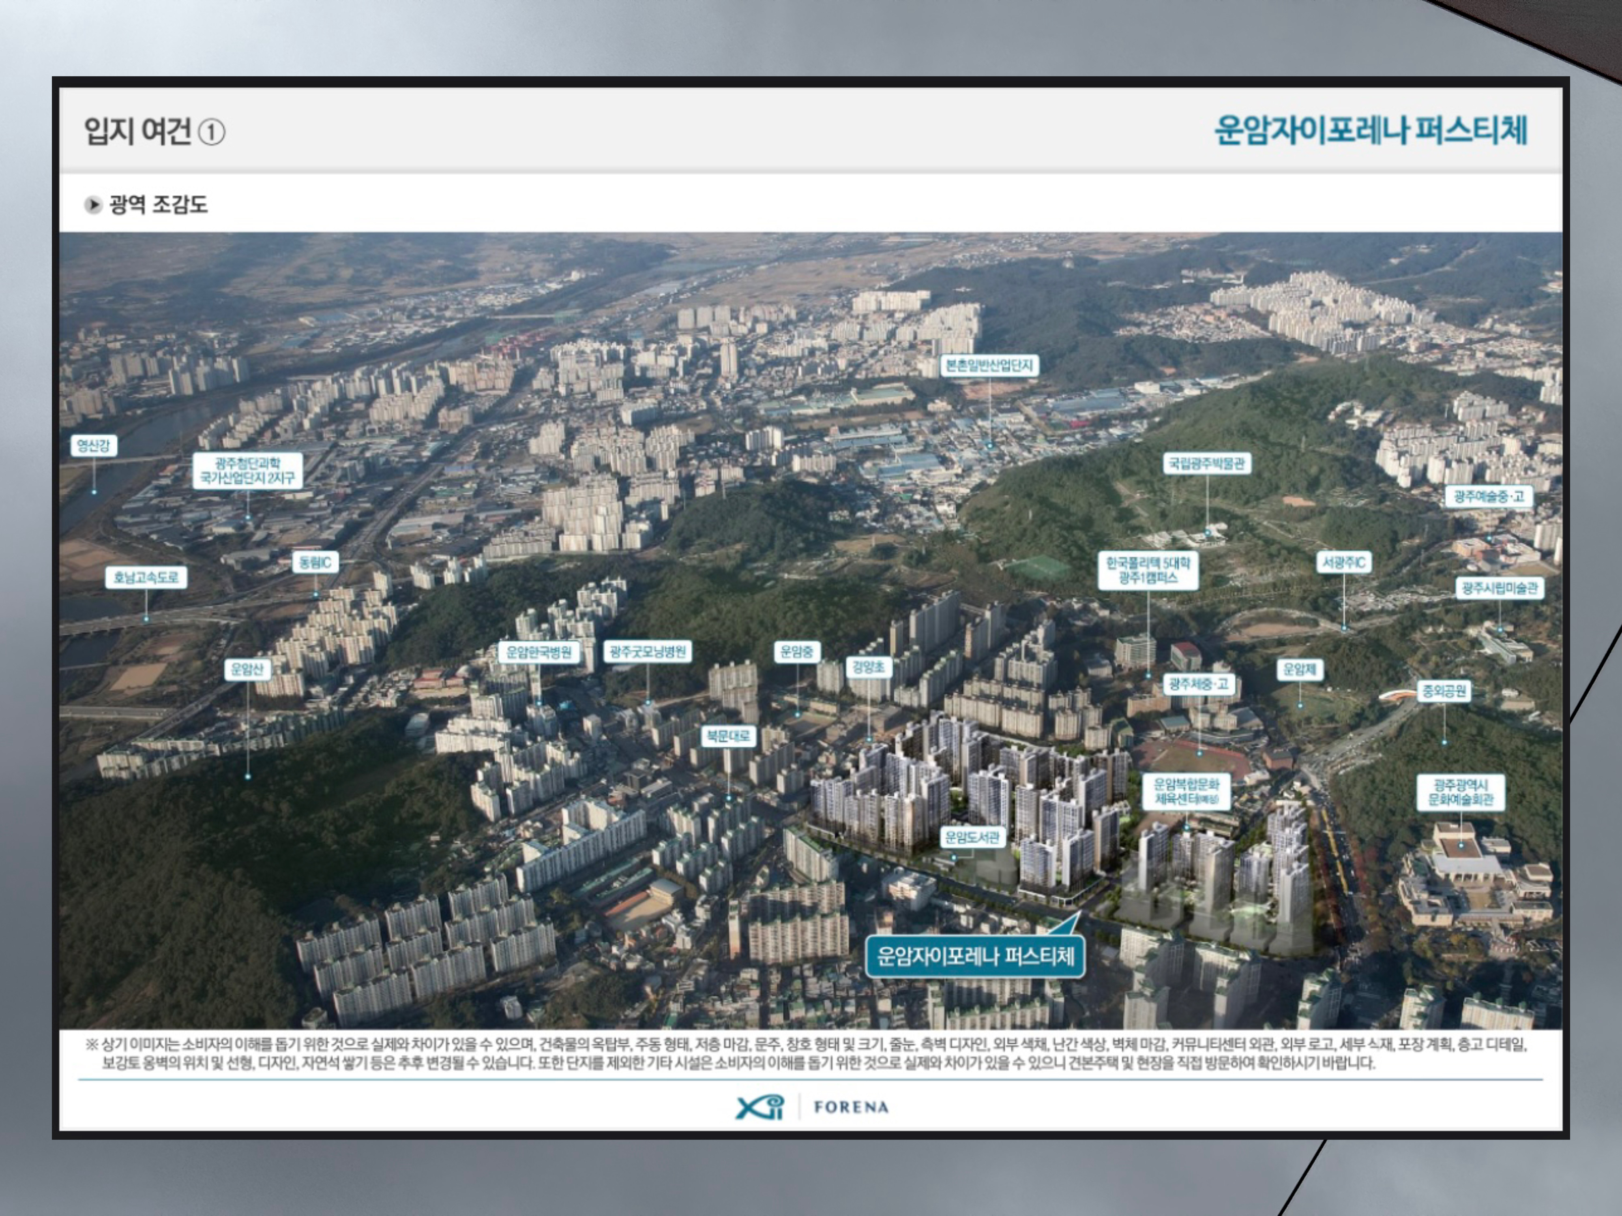This screenshot has height=1216, width=1622.
Task: Select the 운암산 label
Action: [247, 669]
